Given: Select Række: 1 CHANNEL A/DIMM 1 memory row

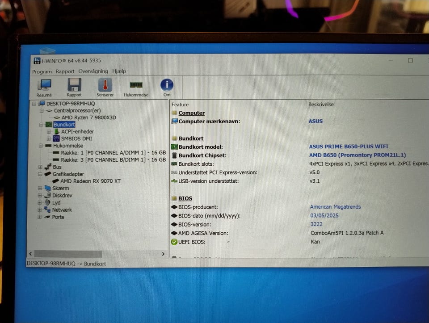Looking at the screenshot, I should pos(113,153).
